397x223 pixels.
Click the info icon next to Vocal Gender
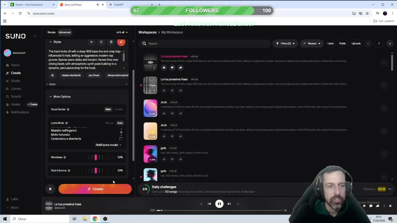coord(68,109)
